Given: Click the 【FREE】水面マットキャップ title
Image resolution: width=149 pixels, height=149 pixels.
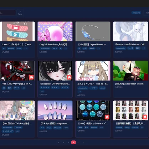Looking at the screenshot, I should 92,124.
